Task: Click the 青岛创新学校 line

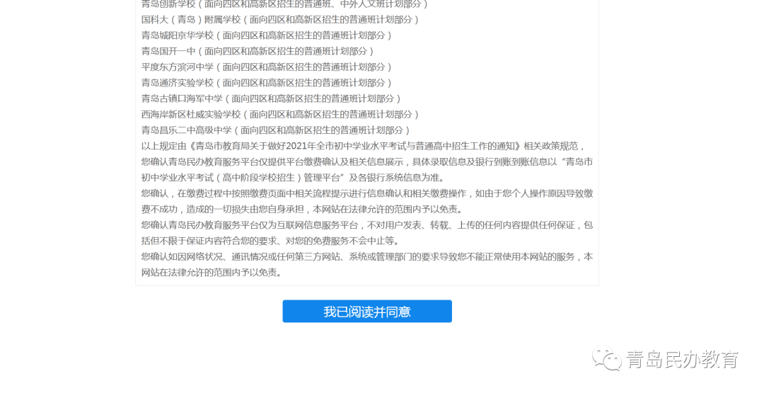Action: [285, 4]
